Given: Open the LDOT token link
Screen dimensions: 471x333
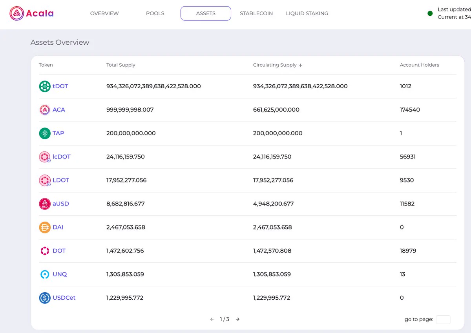Looking at the screenshot, I should pos(61,180).
